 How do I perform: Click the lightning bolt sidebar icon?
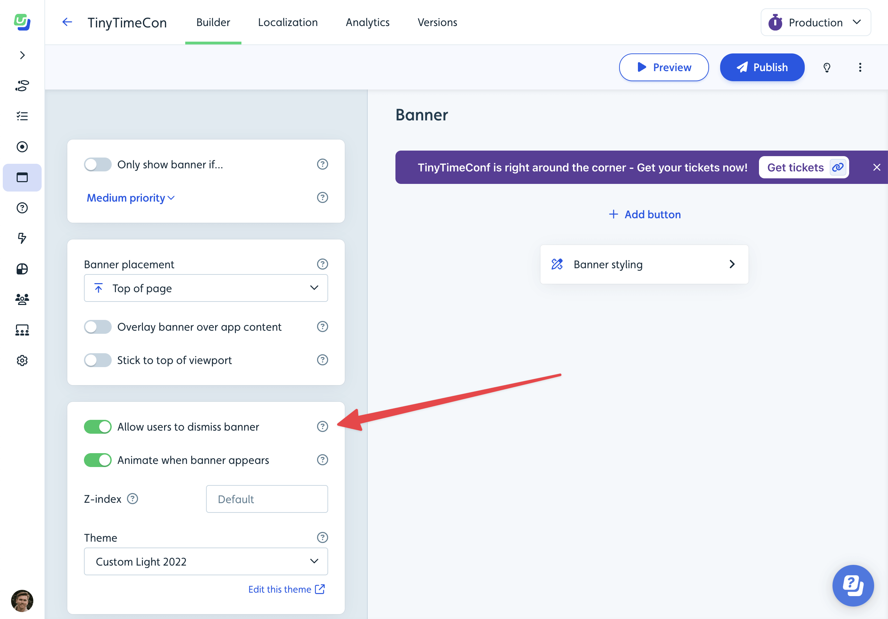[22, 238]
